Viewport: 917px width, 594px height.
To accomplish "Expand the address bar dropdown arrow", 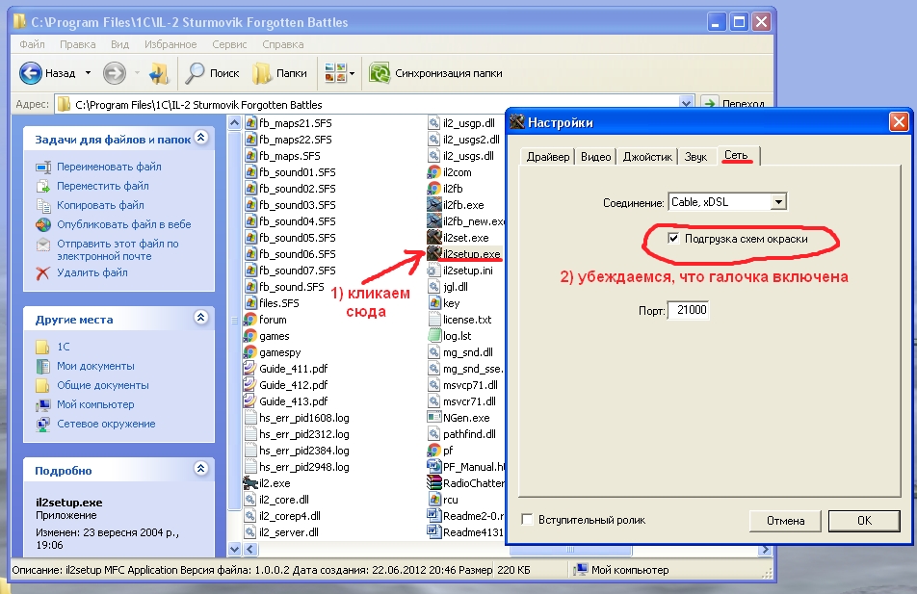I will (x=687, y=103).
